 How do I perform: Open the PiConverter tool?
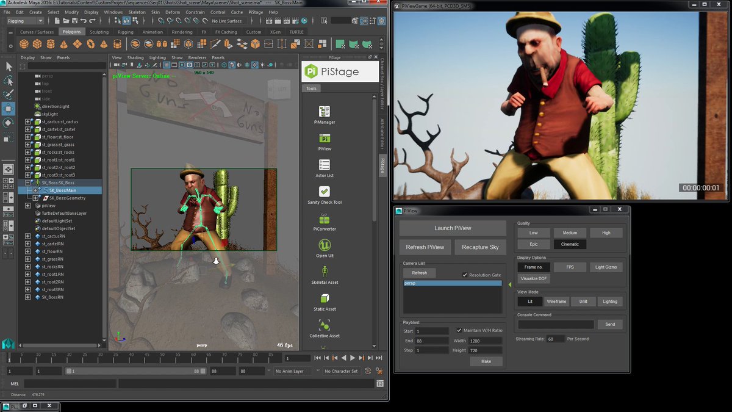point(325,219)
